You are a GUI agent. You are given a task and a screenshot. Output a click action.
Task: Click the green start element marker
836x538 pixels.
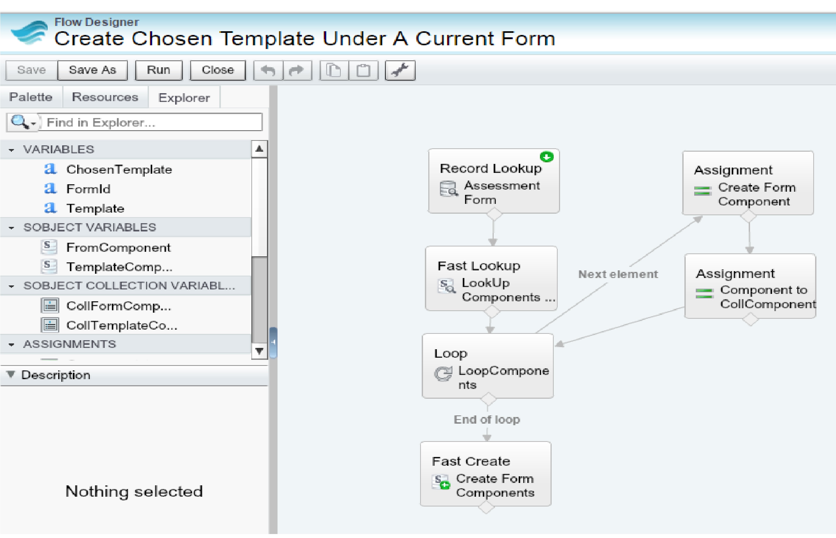click(x=546, y=157)
